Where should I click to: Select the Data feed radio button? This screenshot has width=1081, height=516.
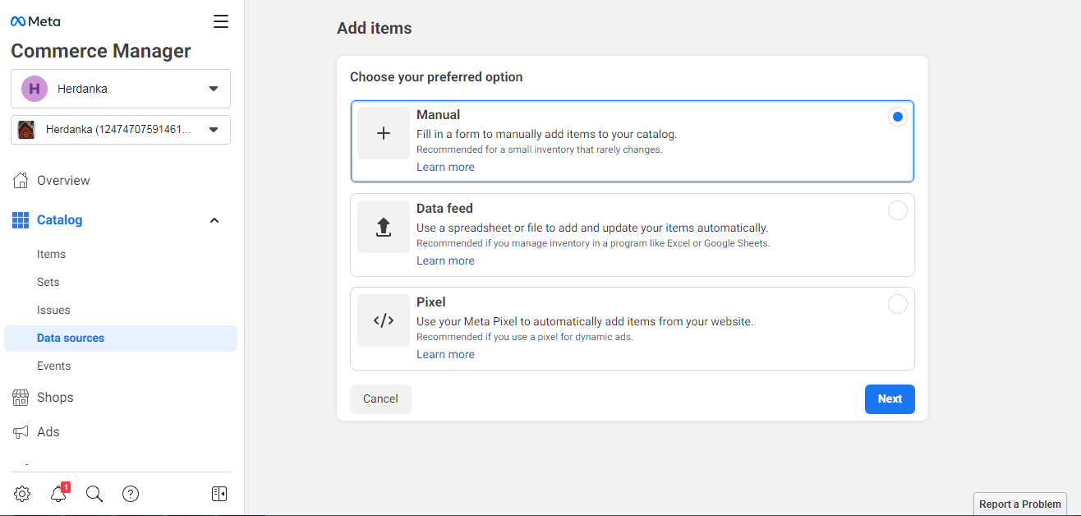click(x=897, y=210)
